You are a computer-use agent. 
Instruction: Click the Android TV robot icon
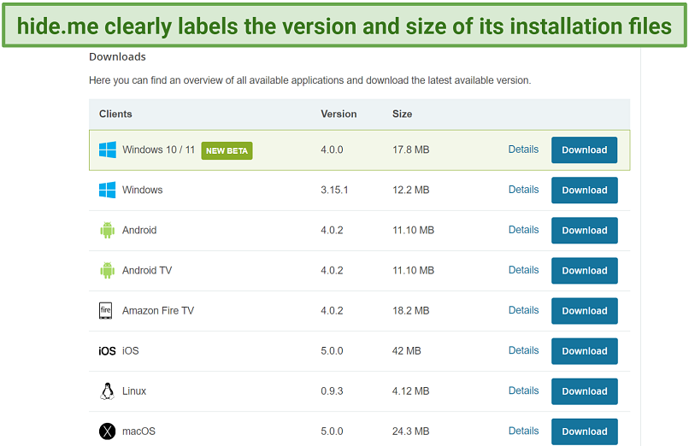(x=107, y=271)
